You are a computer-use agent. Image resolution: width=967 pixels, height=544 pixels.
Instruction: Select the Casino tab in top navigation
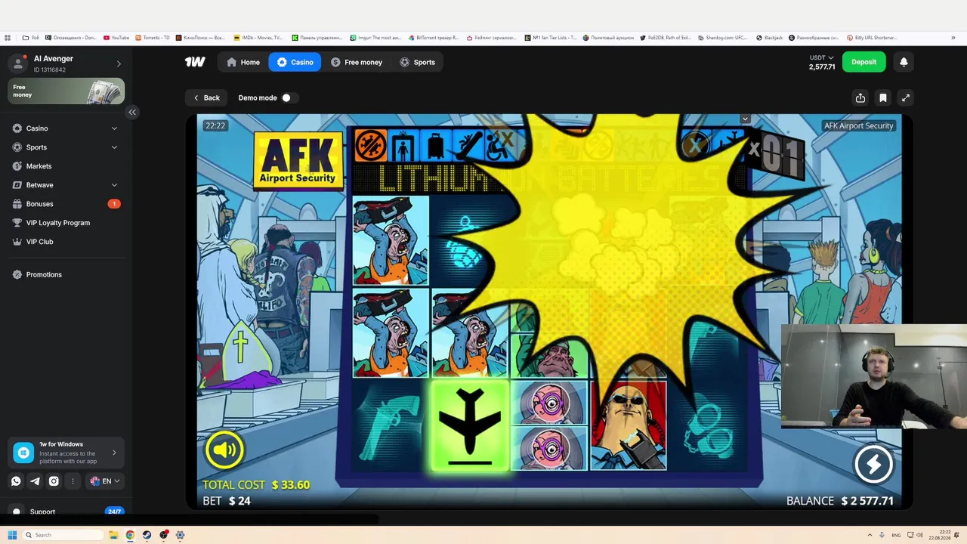tap(295, 62)
